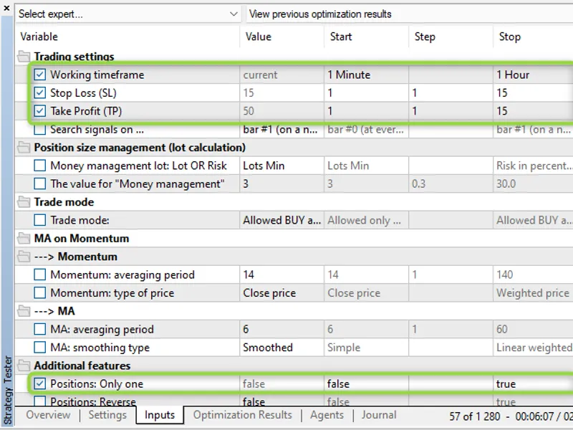Select Positions: Only one Stop true cell
Screen dimensions: 573x430
pyautogui.click(x=533, y=383)
